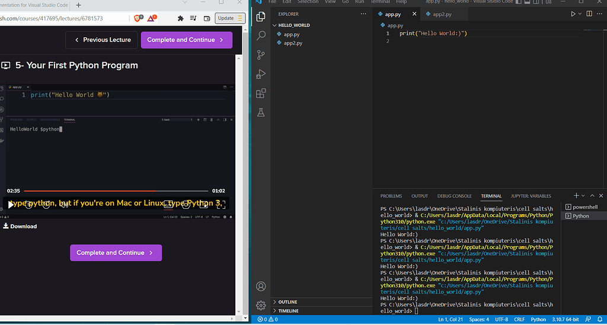
Task: Toggle the video volume mute icon
Action: coord(63,205)
